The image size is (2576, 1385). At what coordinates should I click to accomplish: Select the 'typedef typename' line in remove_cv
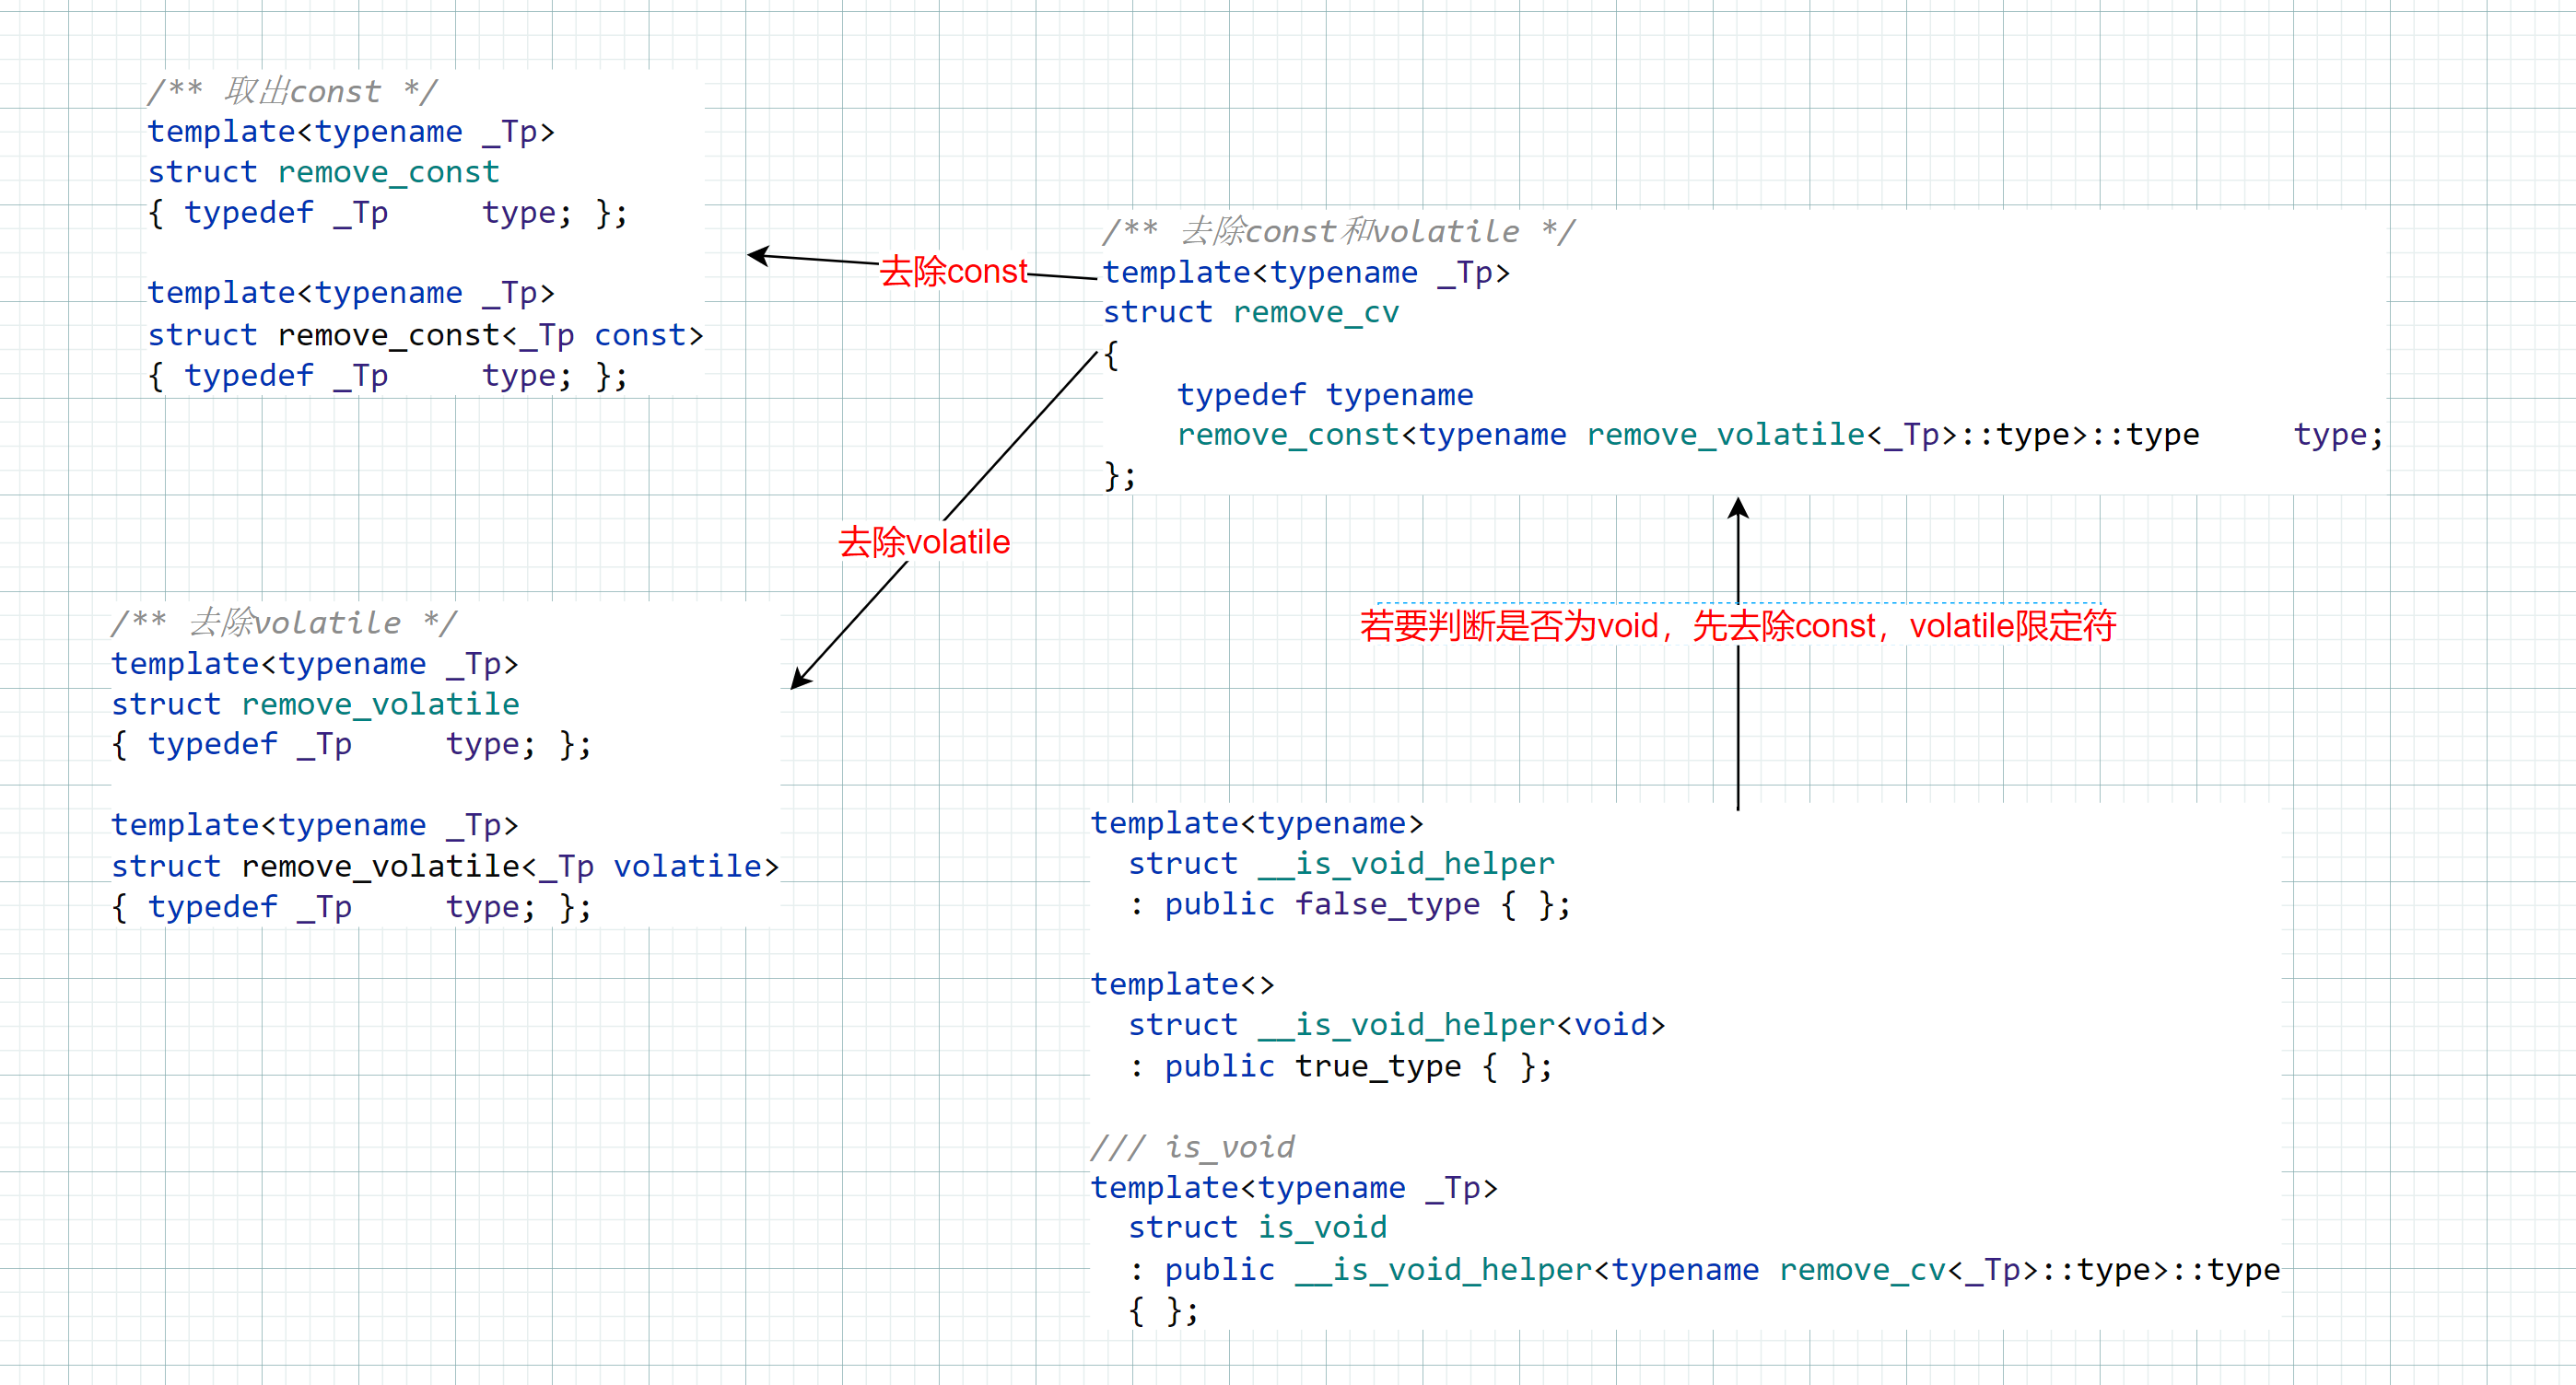coord(1324,395)
